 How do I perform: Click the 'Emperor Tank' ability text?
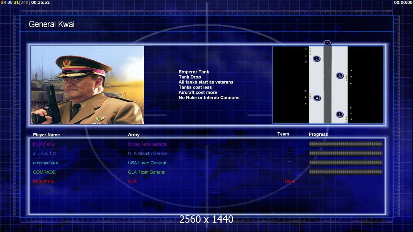(x=194, y=72)
